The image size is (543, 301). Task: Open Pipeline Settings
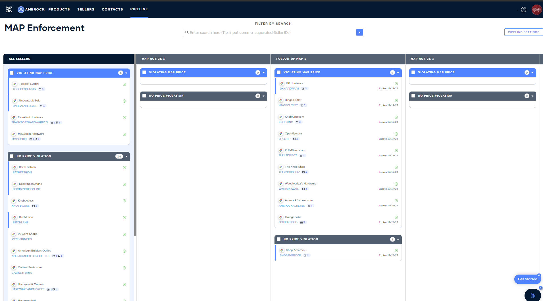point(523,32)
